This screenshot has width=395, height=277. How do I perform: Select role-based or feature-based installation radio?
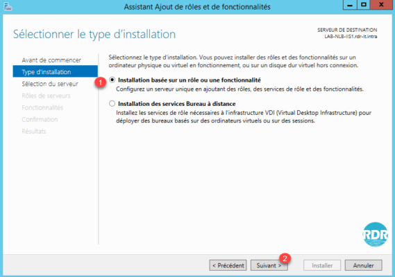point(112,80)
